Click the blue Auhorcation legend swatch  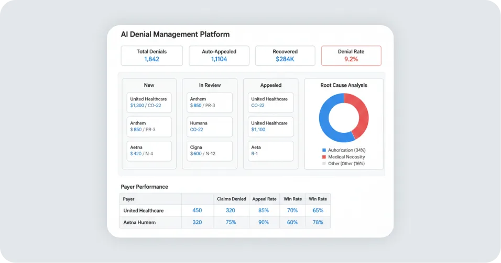point(324,150)
